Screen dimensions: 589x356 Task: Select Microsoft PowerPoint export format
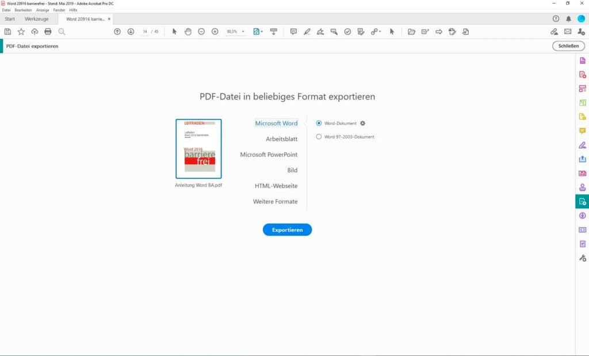click(x=269, y=154)
